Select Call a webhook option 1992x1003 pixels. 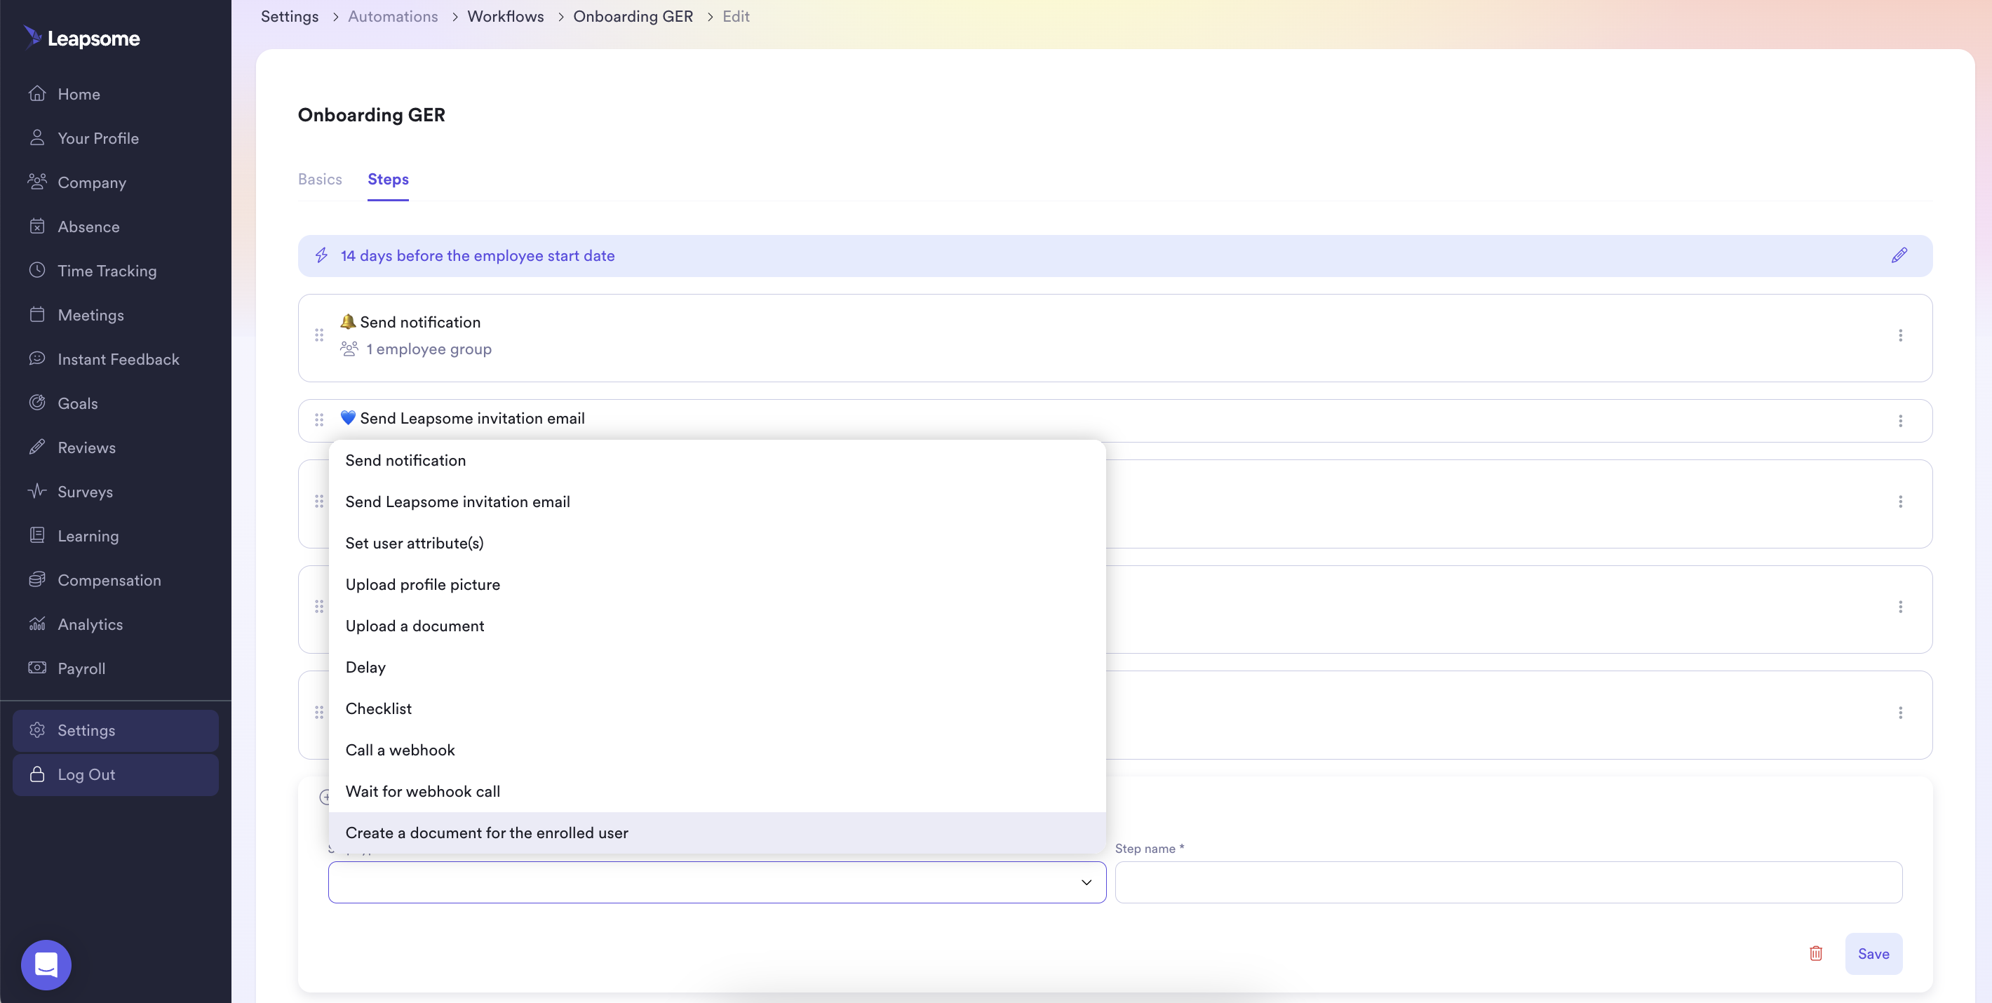click(717, 750)
